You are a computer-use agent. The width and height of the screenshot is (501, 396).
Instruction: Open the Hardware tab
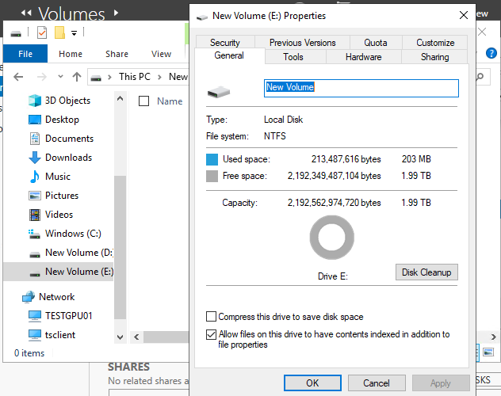(363, 57)
